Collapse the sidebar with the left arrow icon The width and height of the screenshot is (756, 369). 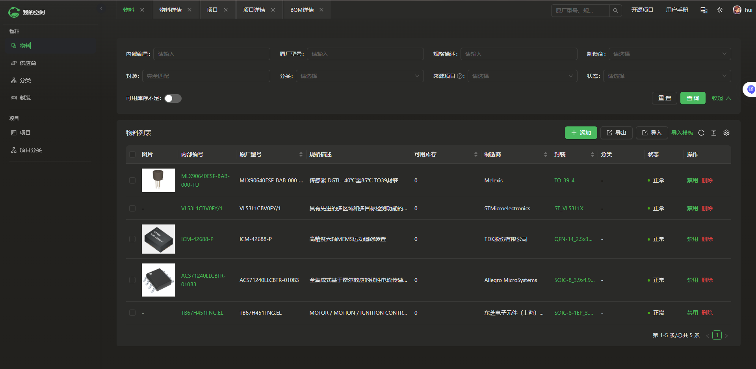tap(101, 8)
